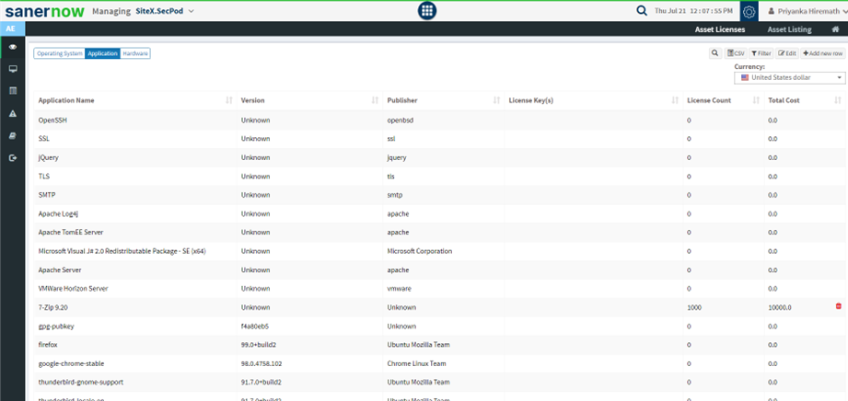Click version f4a80eb5 cell
Viewport: 848px width, 401px height.
[x=255, y=327]
